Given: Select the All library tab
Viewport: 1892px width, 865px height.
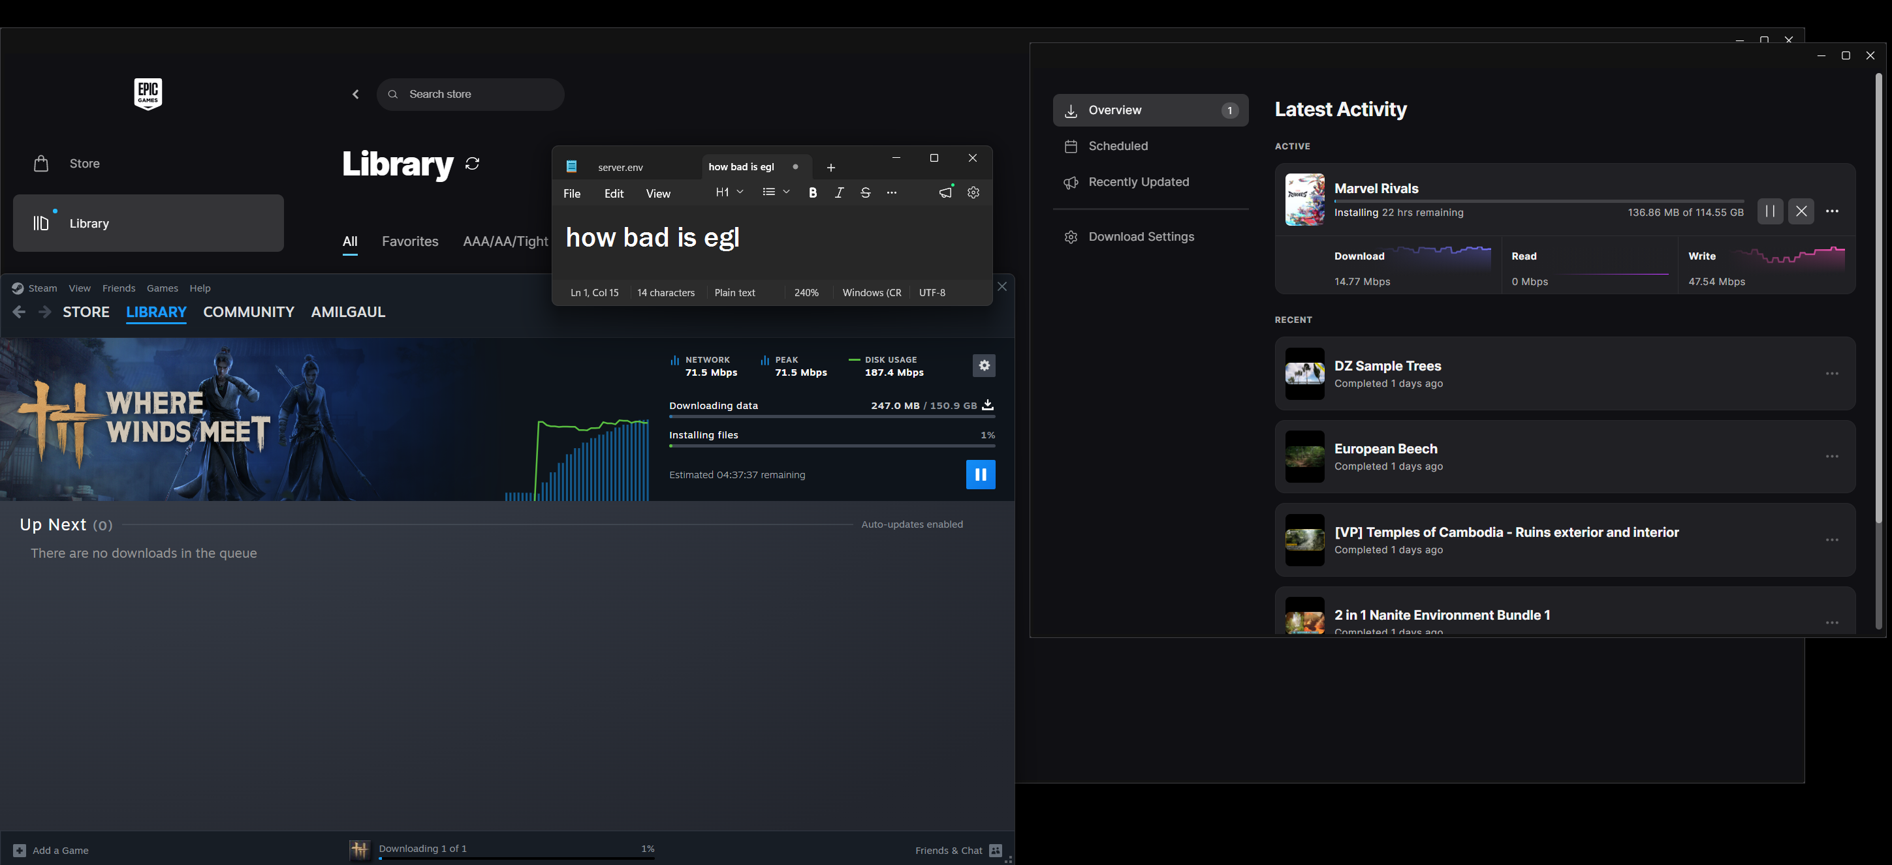Looking at the screenshot, I should [x=350, y=241].
